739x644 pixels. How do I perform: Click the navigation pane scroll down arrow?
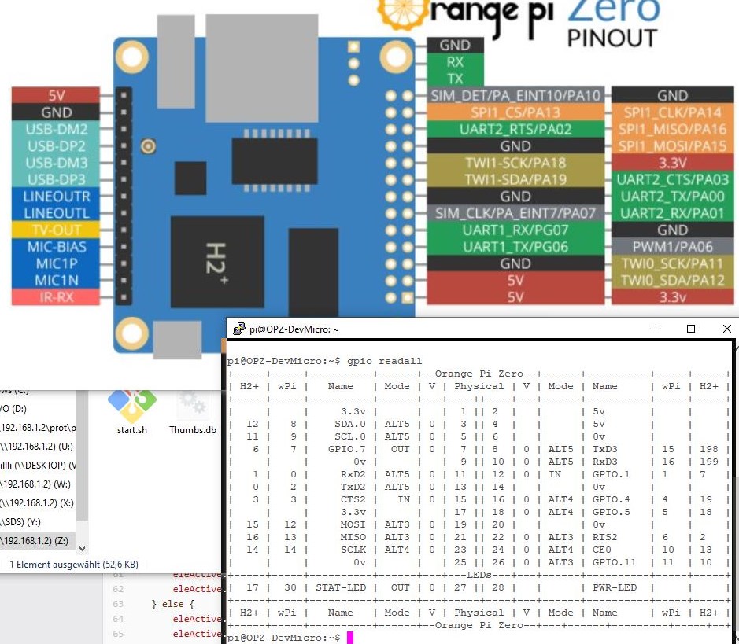pos(83,548)
